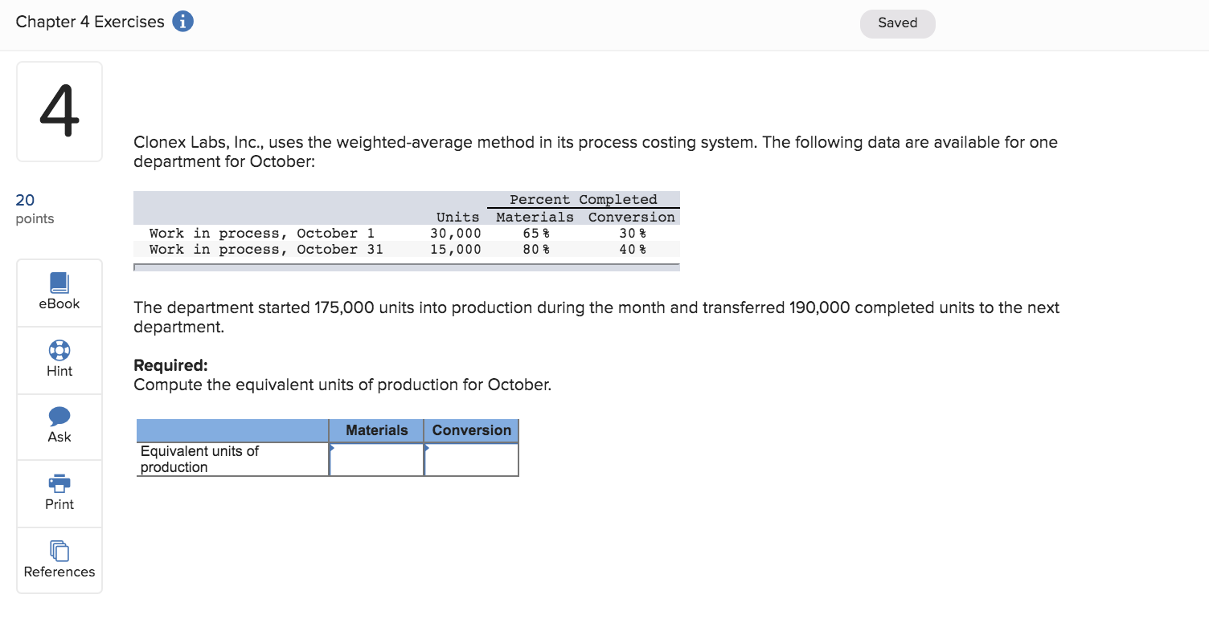Click the 20 points label
1209x623 pixels.
(x=35, y=209)
